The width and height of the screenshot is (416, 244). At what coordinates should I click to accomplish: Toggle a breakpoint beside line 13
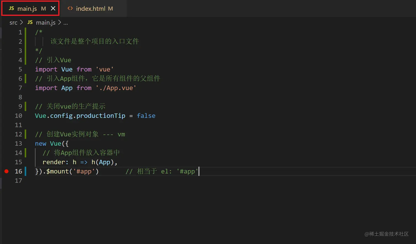[x=6, y=143]
